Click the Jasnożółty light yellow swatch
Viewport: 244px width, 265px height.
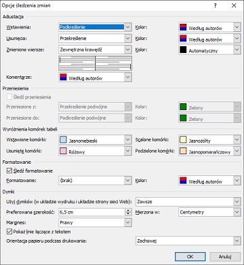(x=183, y=140)
